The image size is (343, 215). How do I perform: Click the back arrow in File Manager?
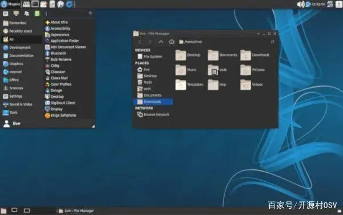point(140,42)
